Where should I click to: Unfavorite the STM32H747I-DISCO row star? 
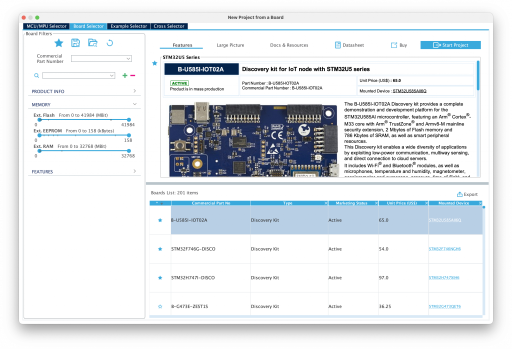(160, 277)
